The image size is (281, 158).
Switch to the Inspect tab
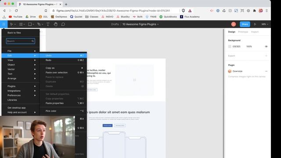pos(255,32)
